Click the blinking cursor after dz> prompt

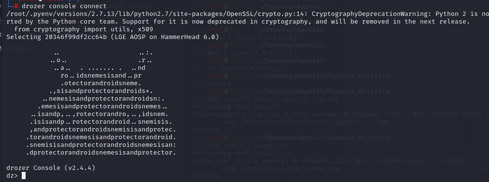point(24,176)
